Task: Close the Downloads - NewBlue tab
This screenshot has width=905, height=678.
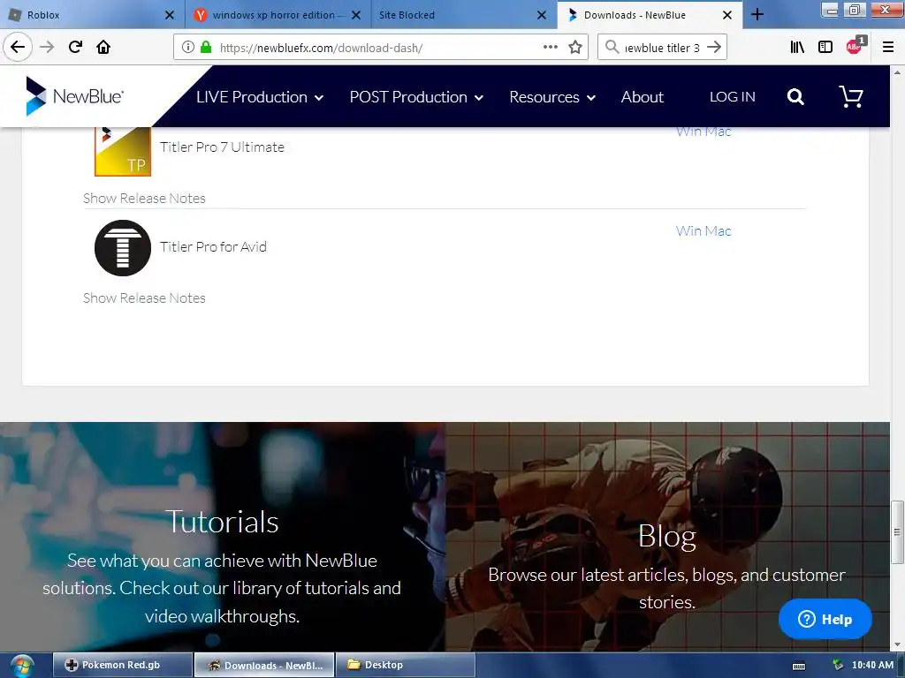Action: pos(727,15)
